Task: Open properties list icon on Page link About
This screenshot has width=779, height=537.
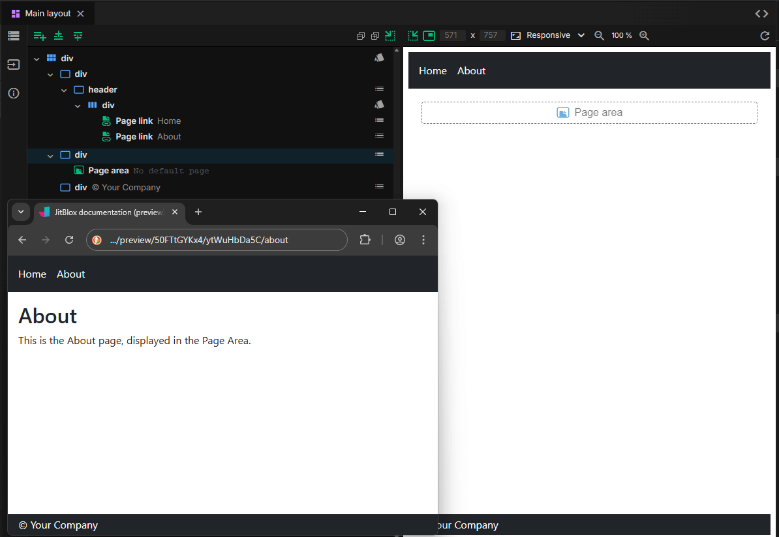Action: pyautogui.click(x=379, y=136)
